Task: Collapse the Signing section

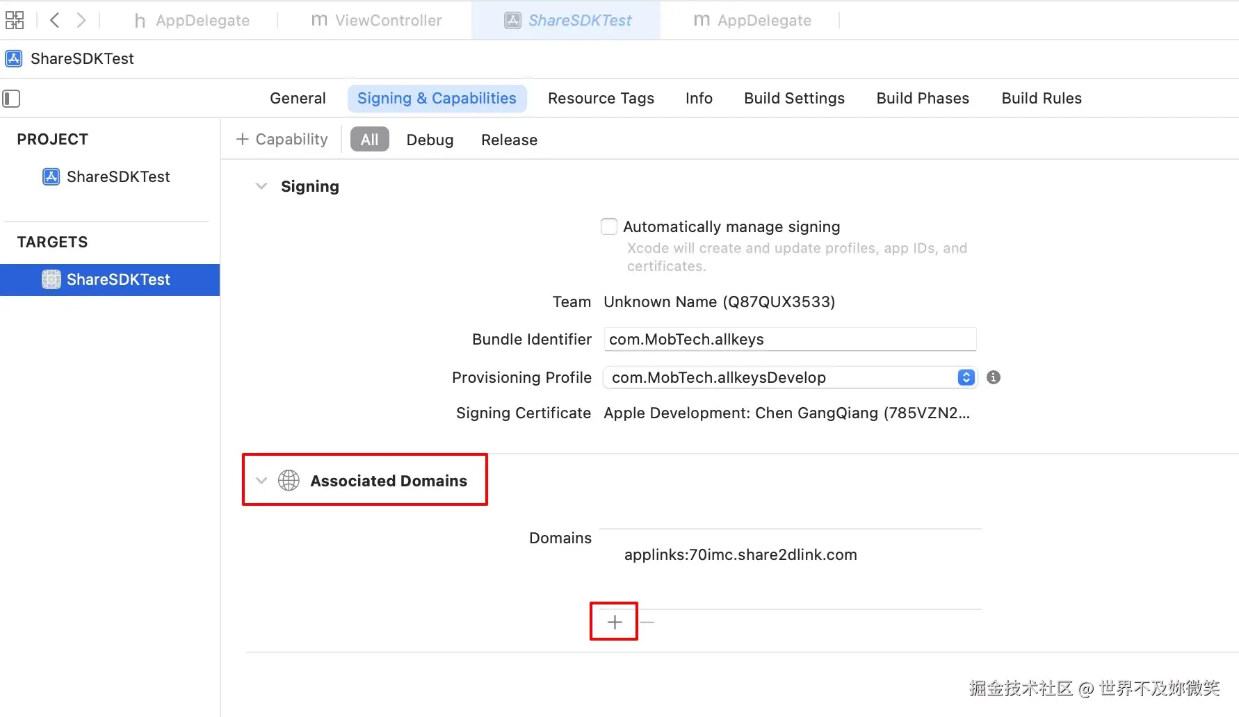Action: (x=261, y=186)
